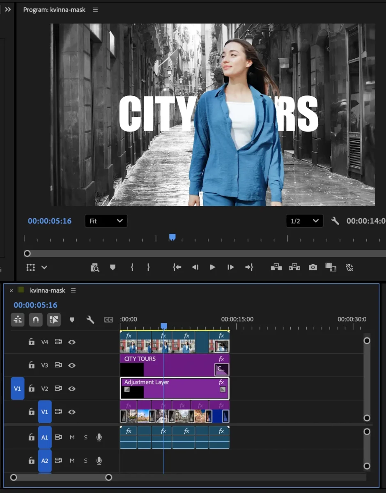Mute audio track A1
Image resolution: width=386 pixels, height=493 pixels.
tap(72, 438)
